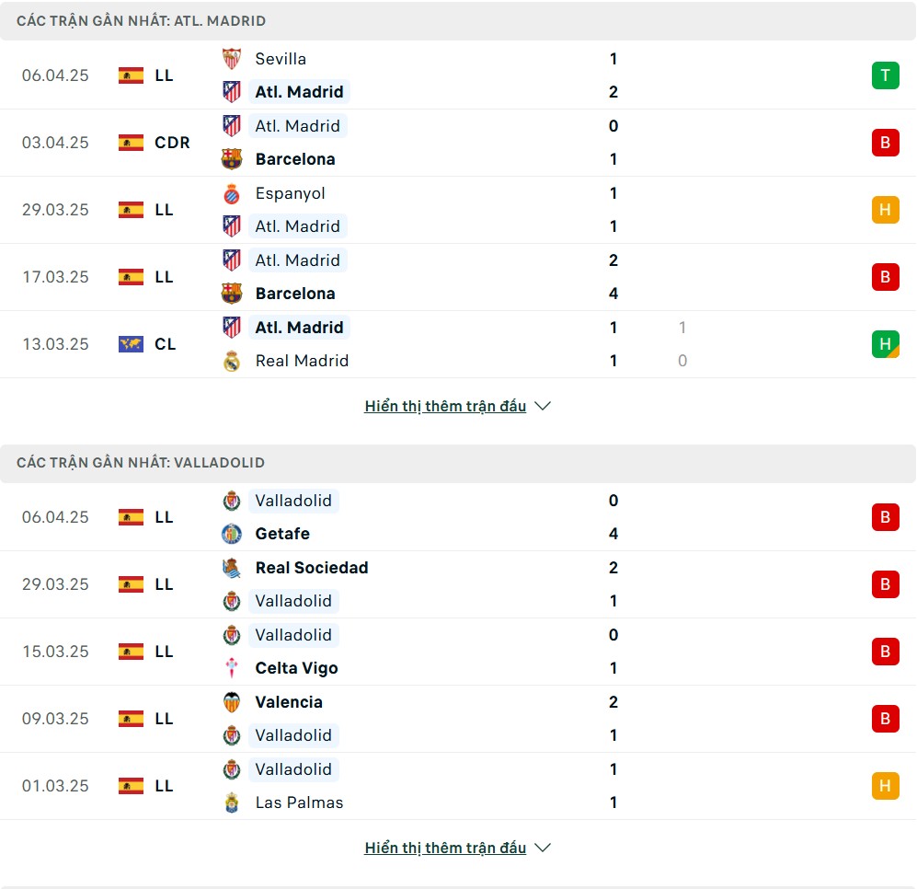Click the Celta Vigo crest icon
The height and width of the screenshot is (889, 917).
click(232, 668)
